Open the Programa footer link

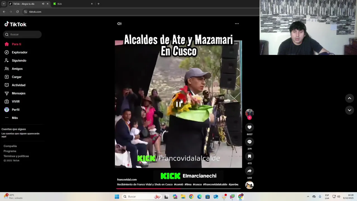tap(10, 151)
